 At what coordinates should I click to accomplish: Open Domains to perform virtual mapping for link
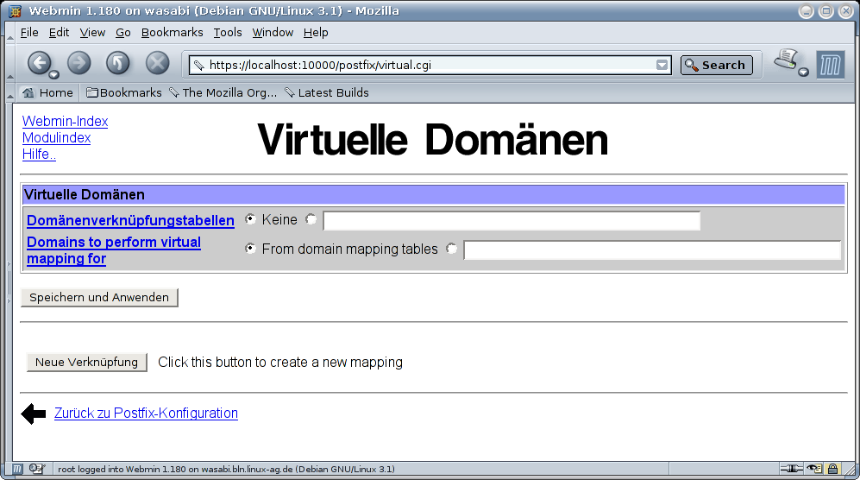(x=114, y=250)
